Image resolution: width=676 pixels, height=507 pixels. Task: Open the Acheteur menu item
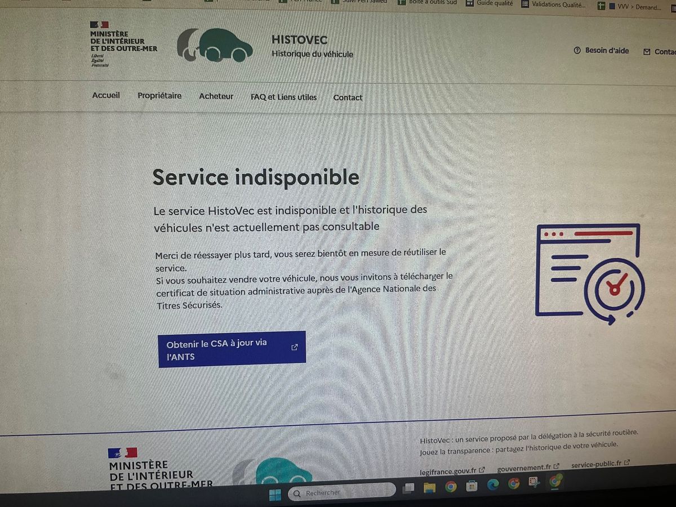[x=216, y=96]
